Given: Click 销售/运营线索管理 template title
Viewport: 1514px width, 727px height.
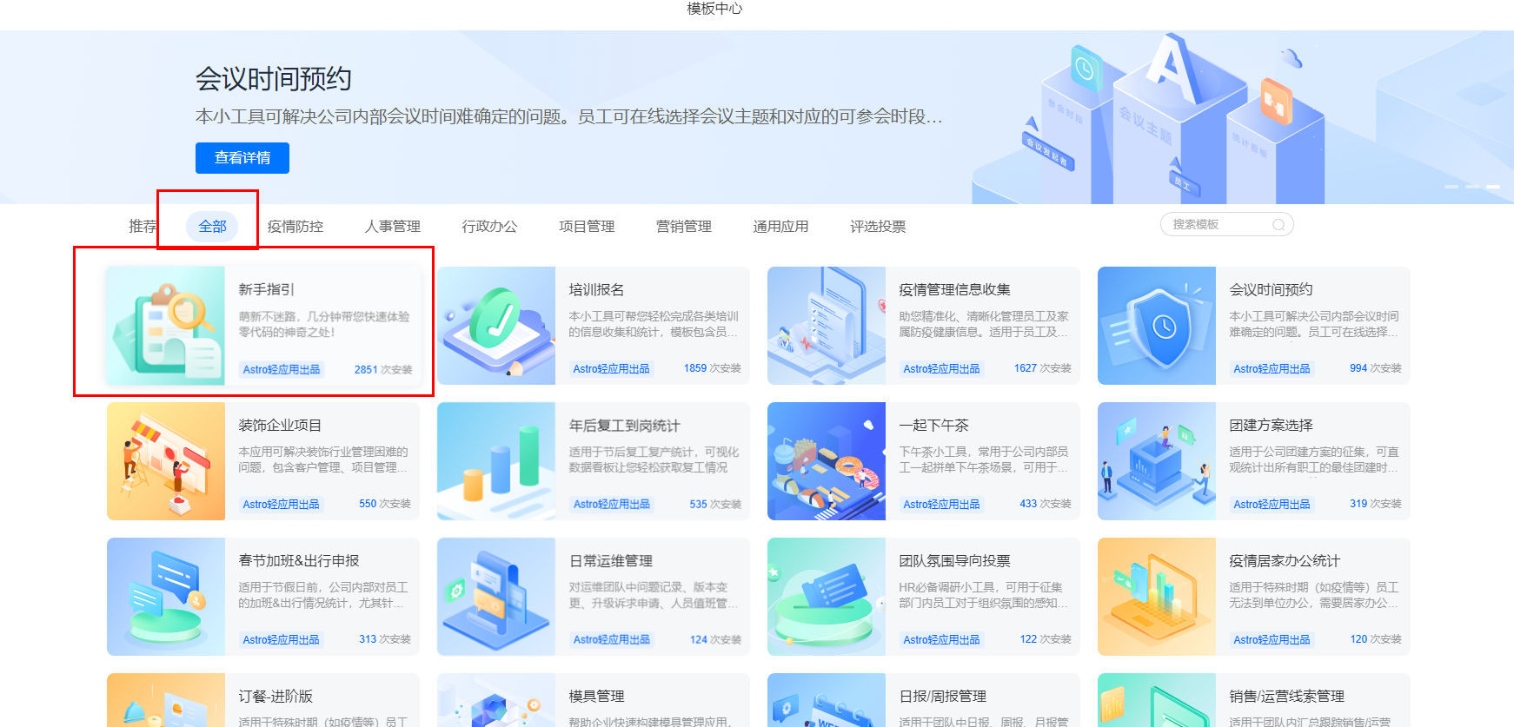Looking at the screenshot, I should [1287, 697].
